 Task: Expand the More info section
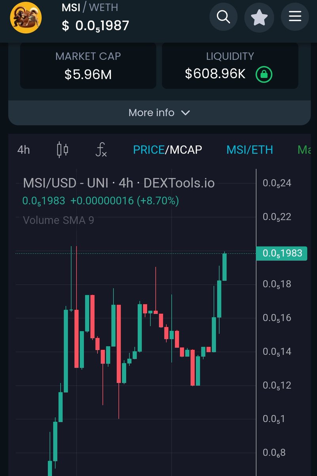click(159, 113)
